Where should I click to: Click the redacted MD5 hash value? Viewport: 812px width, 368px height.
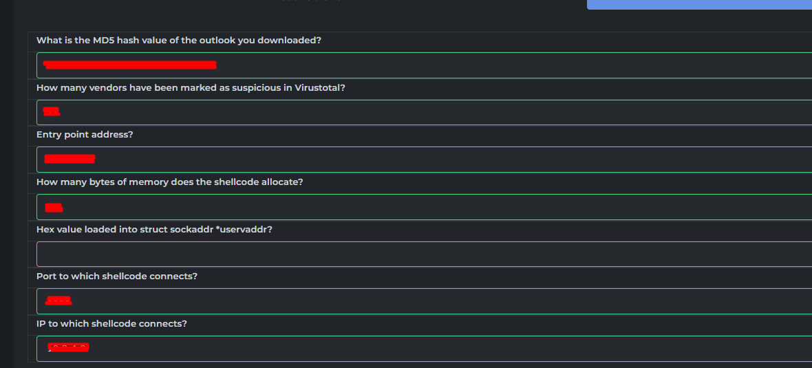pyautogui.click(x=129, y=65)
